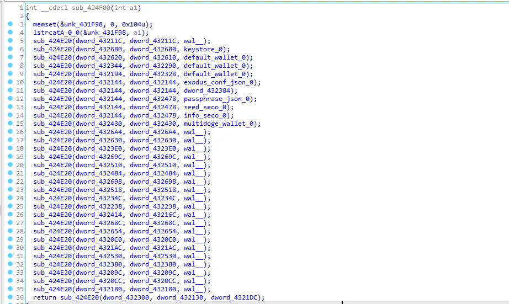Screen dimensions: 509x304
Task: Click the memset function call
Action: point(44,24)
